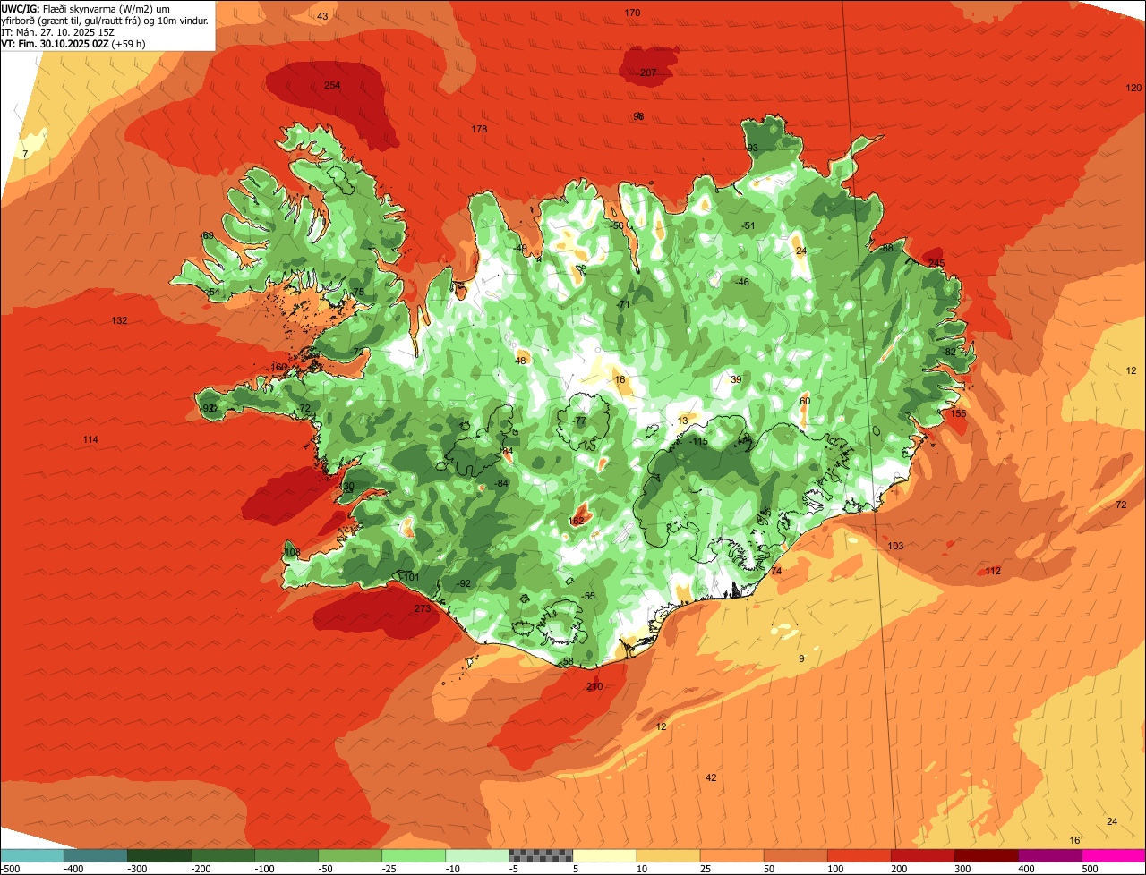Click the map value 114 west of Iceland
Viewport: 1146px width, 875px height.
coord(90,439)
